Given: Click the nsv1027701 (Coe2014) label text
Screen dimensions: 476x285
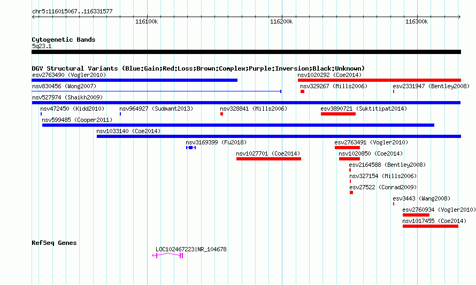Looking at the screenshot, I should coord(268,153).
